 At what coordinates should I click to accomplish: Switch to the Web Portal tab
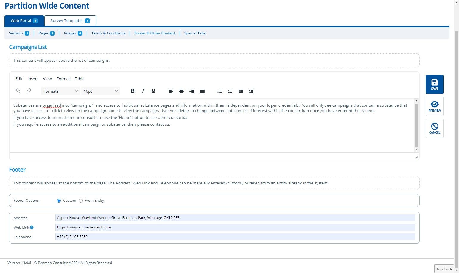coord(24,21)
